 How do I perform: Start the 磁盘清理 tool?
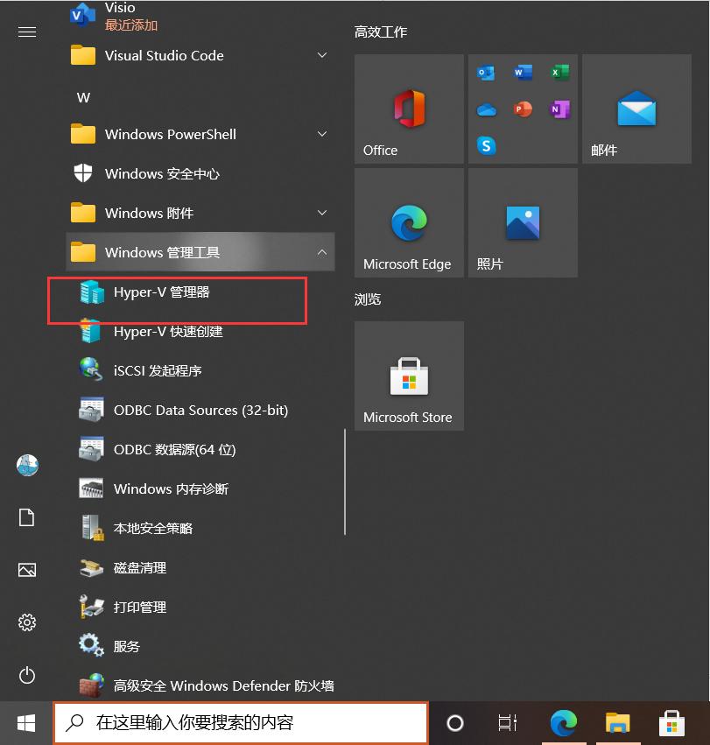pyautogui.click(x=140, y=567)
